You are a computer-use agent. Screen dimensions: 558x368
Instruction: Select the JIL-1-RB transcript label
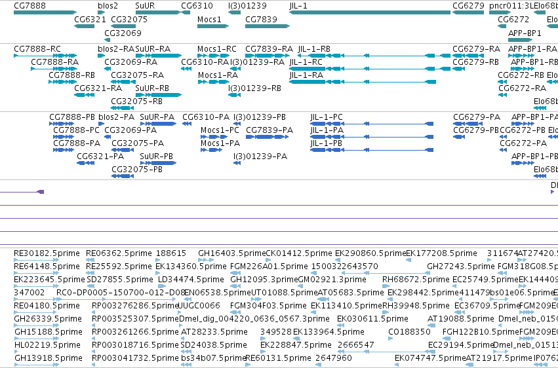click(314, 48)
